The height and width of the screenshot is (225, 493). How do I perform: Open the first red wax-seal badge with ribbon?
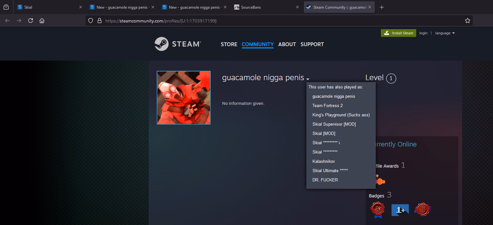tap(378, 210)
